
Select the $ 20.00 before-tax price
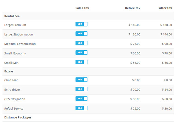(x=135, y=90)
